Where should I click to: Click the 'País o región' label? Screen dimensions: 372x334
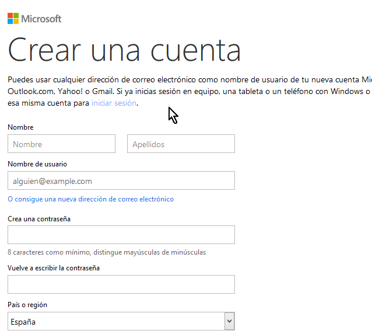27,305
